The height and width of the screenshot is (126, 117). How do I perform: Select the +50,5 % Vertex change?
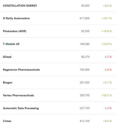[107, 95]
